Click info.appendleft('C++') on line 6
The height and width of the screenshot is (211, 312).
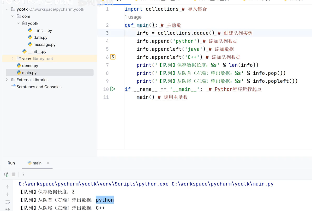point(170,57)
